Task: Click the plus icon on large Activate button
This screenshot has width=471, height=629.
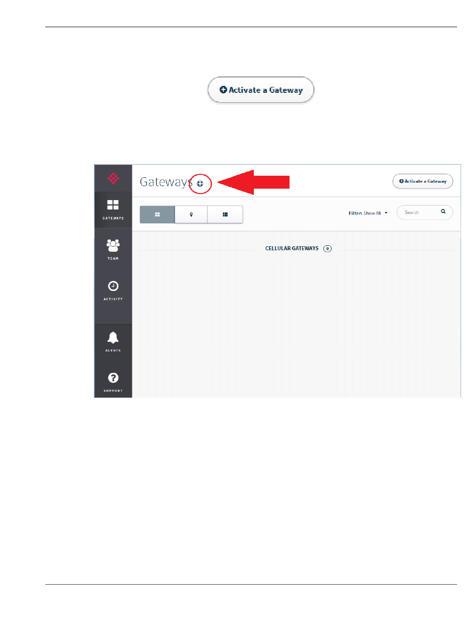Action: (224, 90)
